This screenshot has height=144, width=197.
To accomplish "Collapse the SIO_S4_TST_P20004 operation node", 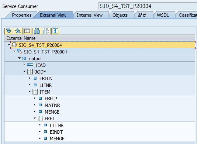I will point(14,51).
